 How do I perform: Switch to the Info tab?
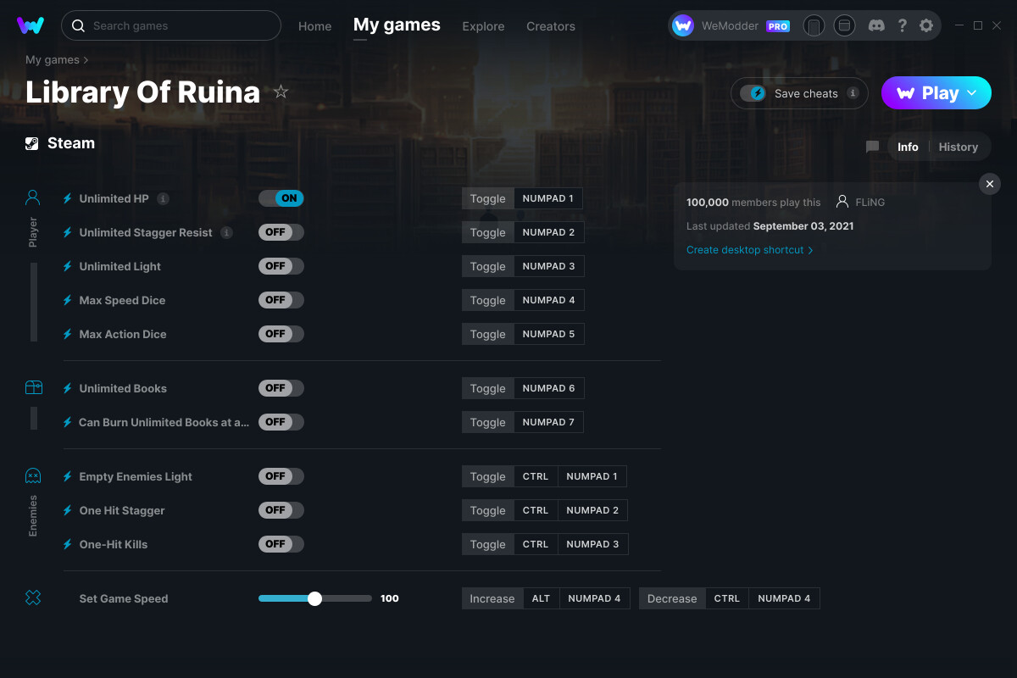click(x=908, y=147)
